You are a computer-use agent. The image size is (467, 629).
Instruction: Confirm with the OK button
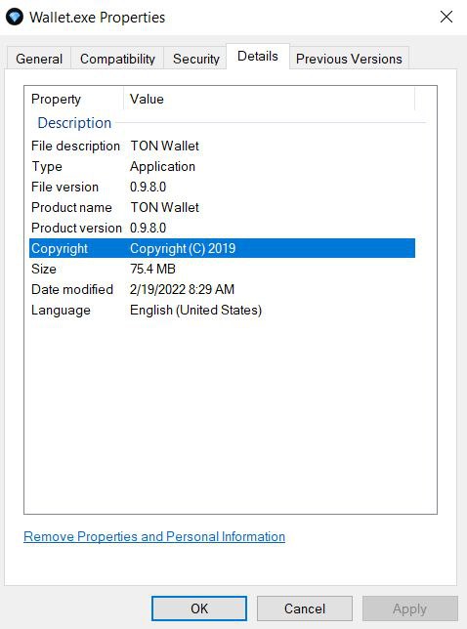tap(199, 608)
